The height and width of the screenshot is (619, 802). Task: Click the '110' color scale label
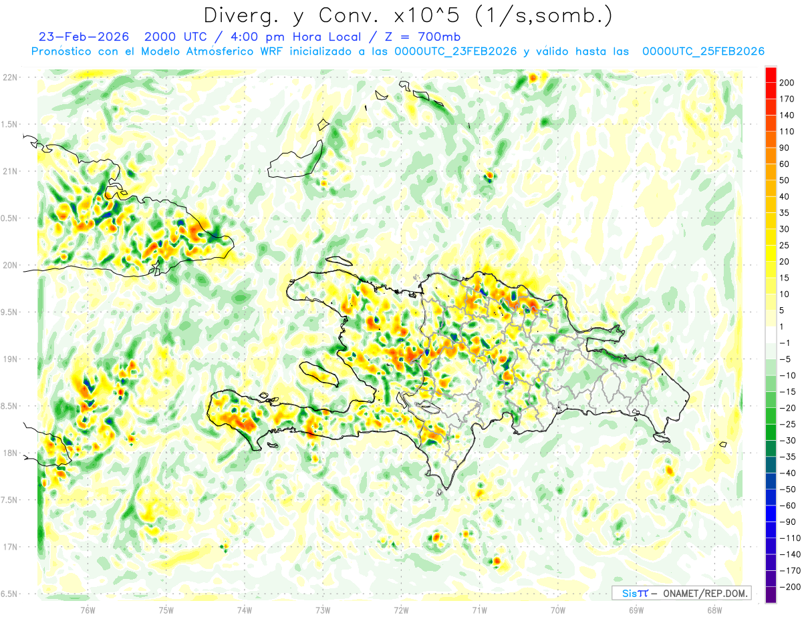[x=788, y=132]
